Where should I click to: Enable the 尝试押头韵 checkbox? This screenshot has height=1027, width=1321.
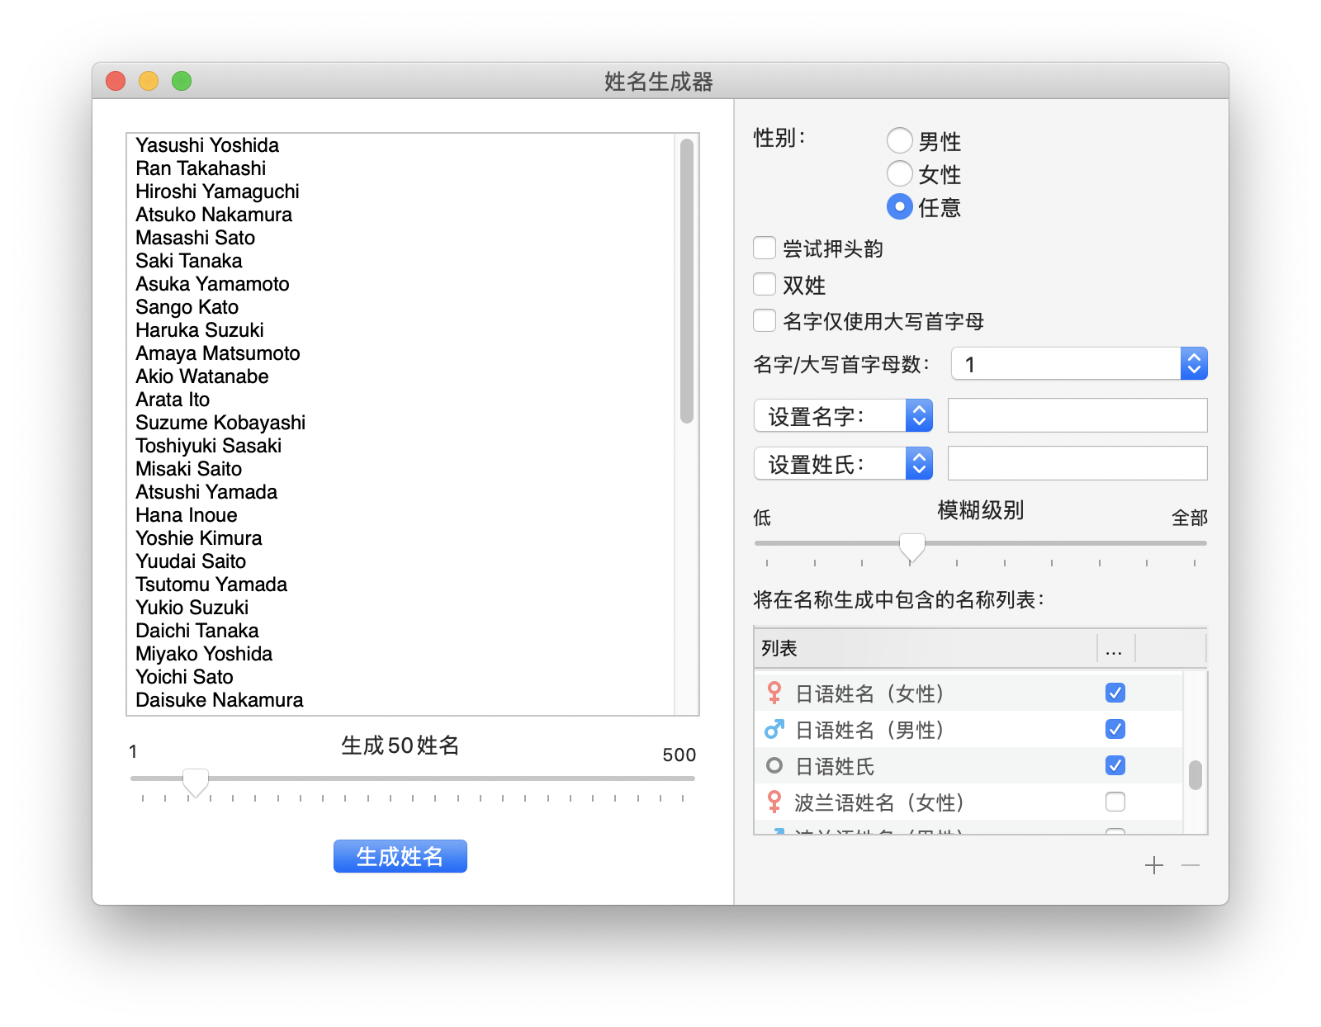pos(764,248)
